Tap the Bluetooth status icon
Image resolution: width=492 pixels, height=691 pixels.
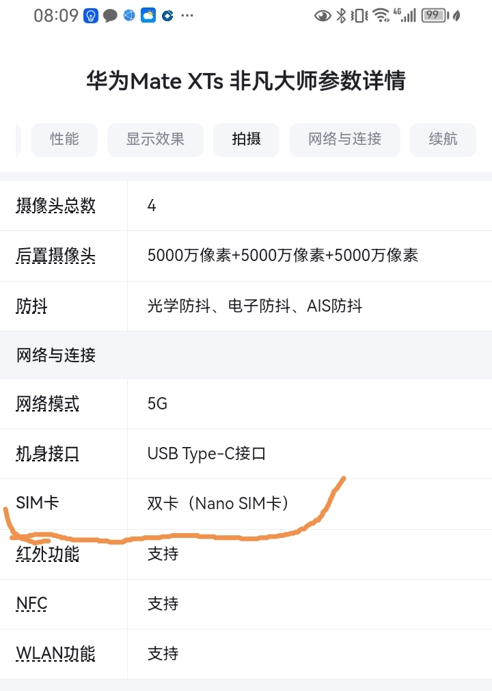(x=341, y=16)
